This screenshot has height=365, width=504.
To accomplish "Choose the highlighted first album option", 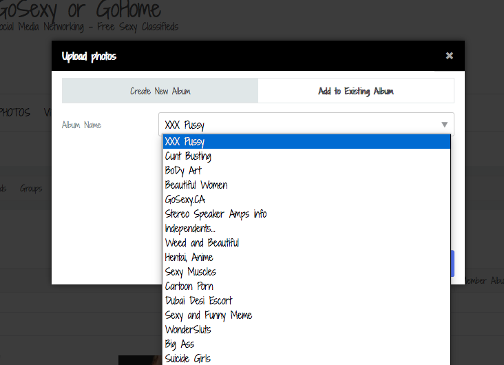I will click(x=306, y=141).
